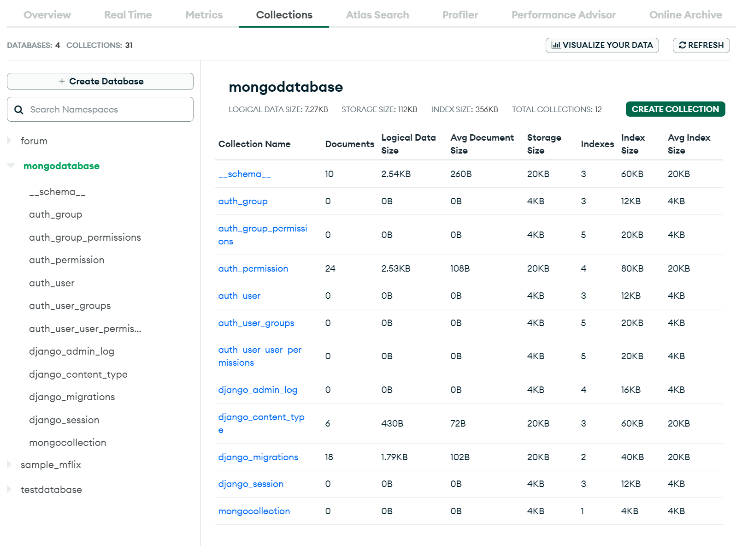Open the auth_user_groups collection link
Viewport: 736px width, 546px height.
(x=256, y=323)
